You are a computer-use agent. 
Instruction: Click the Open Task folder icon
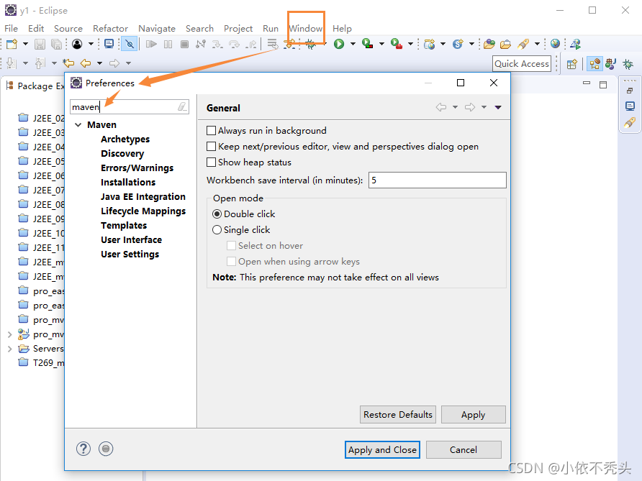tap(506, 44)
